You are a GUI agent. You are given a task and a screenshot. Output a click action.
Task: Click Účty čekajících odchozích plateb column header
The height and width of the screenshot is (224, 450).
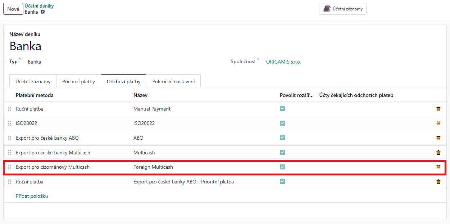pos(356,95)
